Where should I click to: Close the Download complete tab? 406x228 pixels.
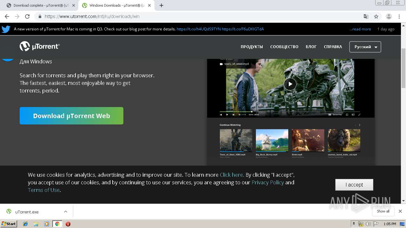click(74, 5)
